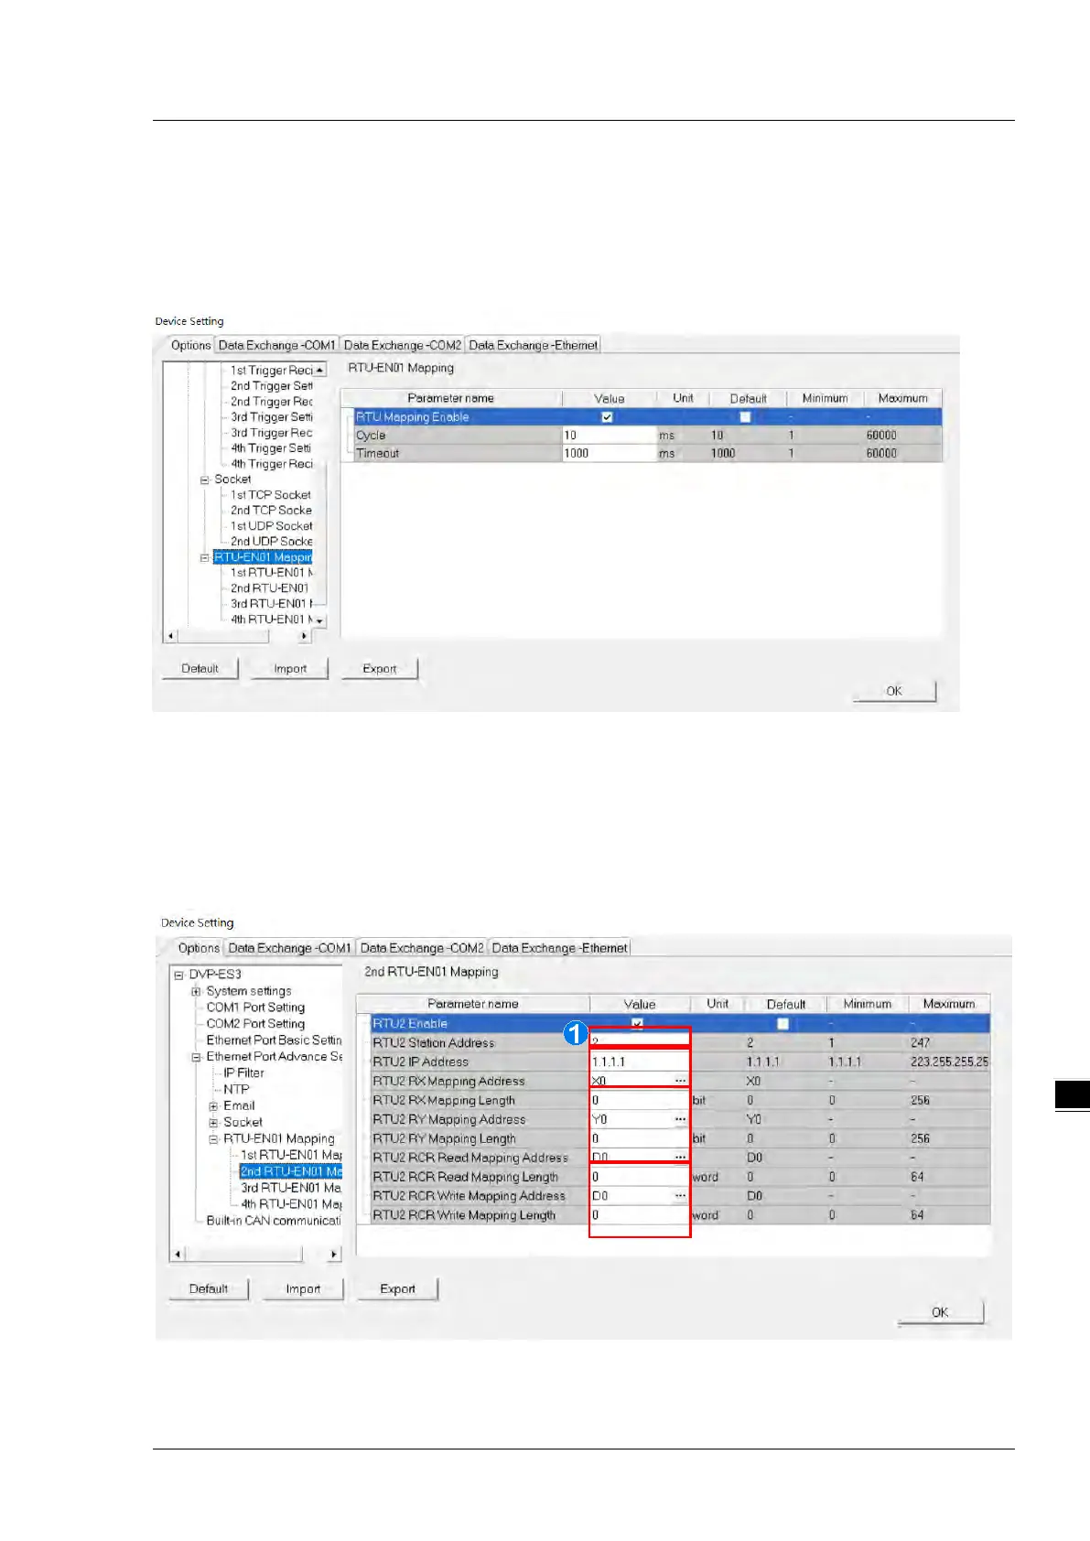Toggle the RTU2 Enable value checkbox
This screenshot has width=1090, height=1541.
point(637,1024)
